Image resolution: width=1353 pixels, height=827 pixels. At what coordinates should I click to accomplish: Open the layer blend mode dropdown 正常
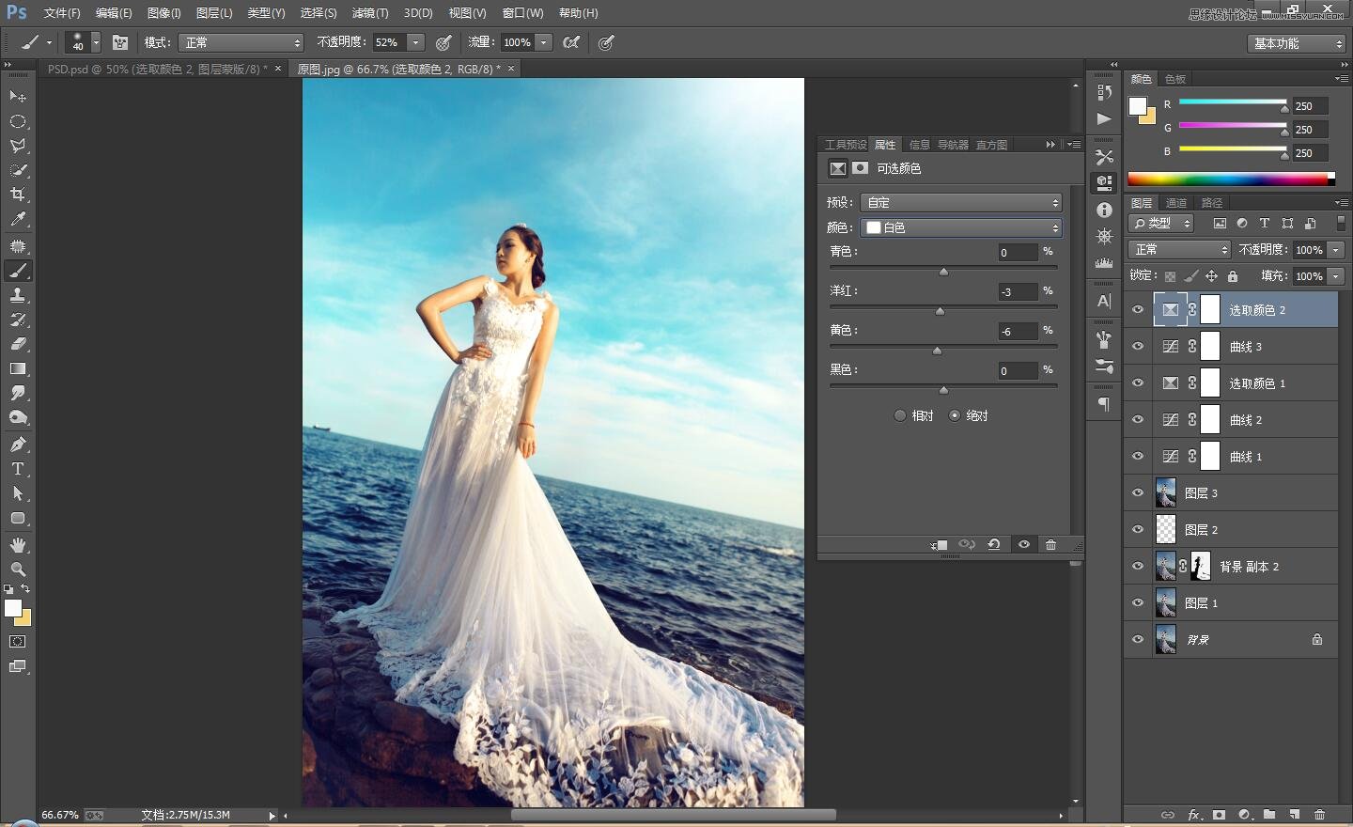pos(1178,249)
